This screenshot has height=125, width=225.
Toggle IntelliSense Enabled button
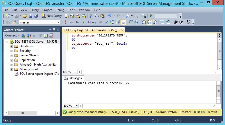(123, 22)
